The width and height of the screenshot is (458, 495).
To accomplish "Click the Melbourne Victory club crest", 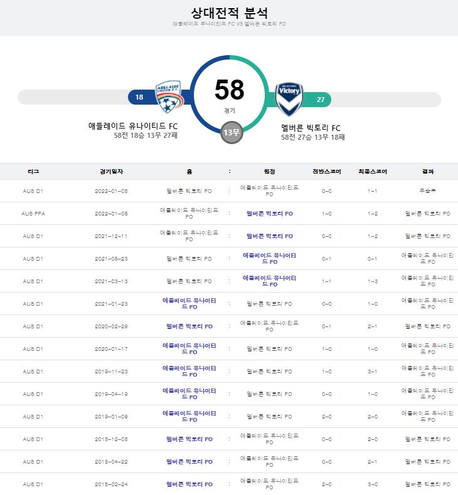I will click(289, 99).
